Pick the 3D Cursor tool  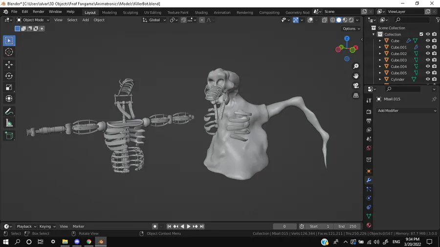pyautogui.click(x=9, y=52)
